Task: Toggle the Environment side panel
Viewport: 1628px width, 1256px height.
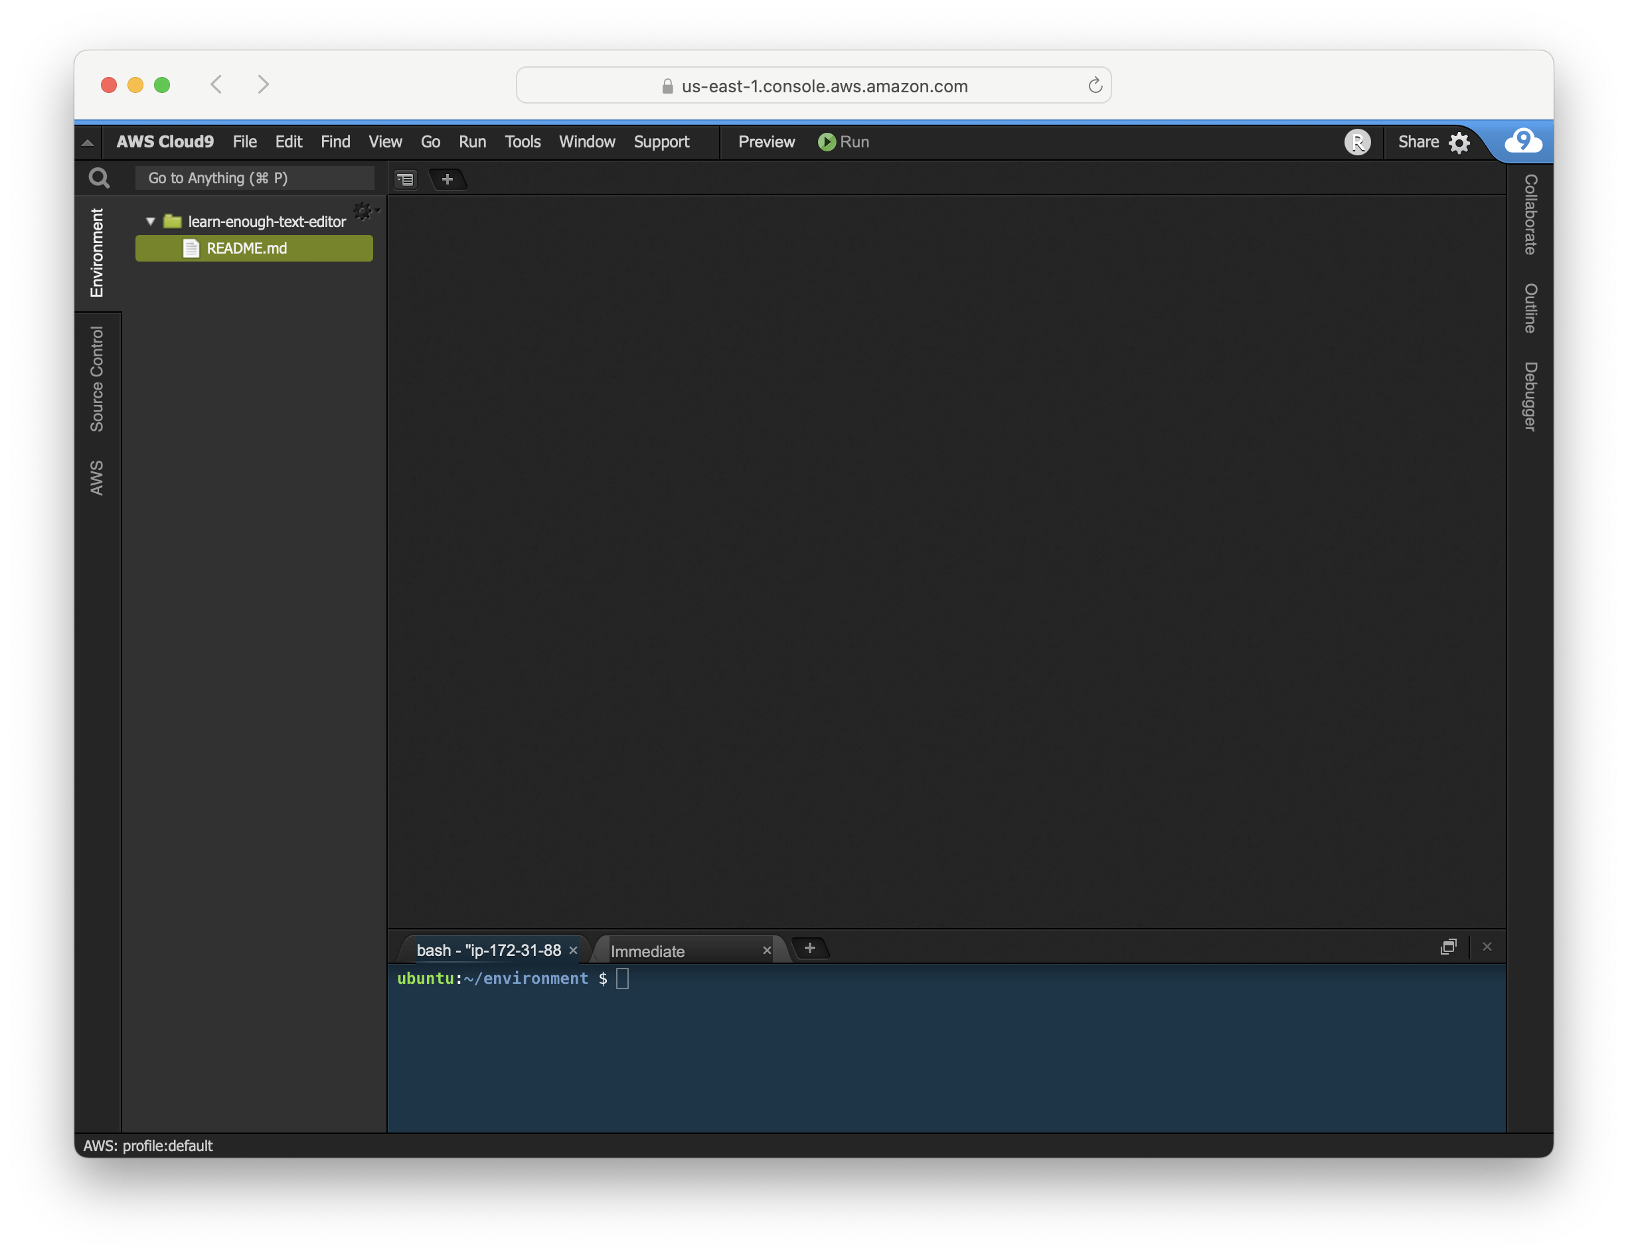Action: [97, 253]
